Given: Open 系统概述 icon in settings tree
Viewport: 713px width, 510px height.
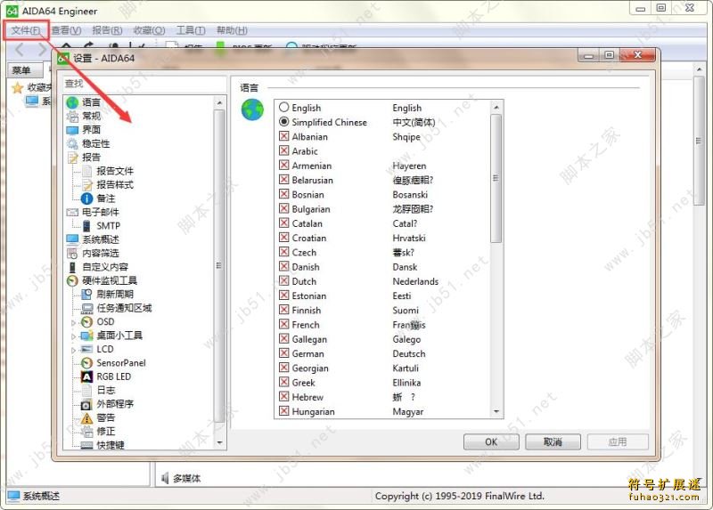Looking at the screenshot, I should [x=73, y=239].
